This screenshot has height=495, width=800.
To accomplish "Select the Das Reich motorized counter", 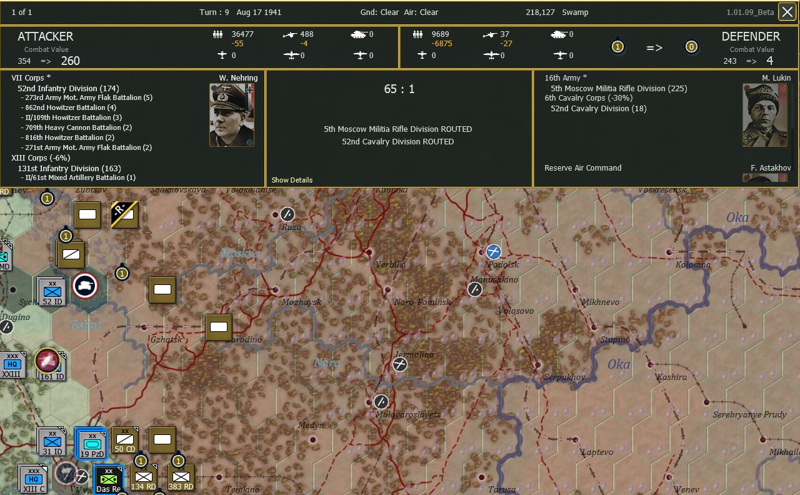I will 108,479.
